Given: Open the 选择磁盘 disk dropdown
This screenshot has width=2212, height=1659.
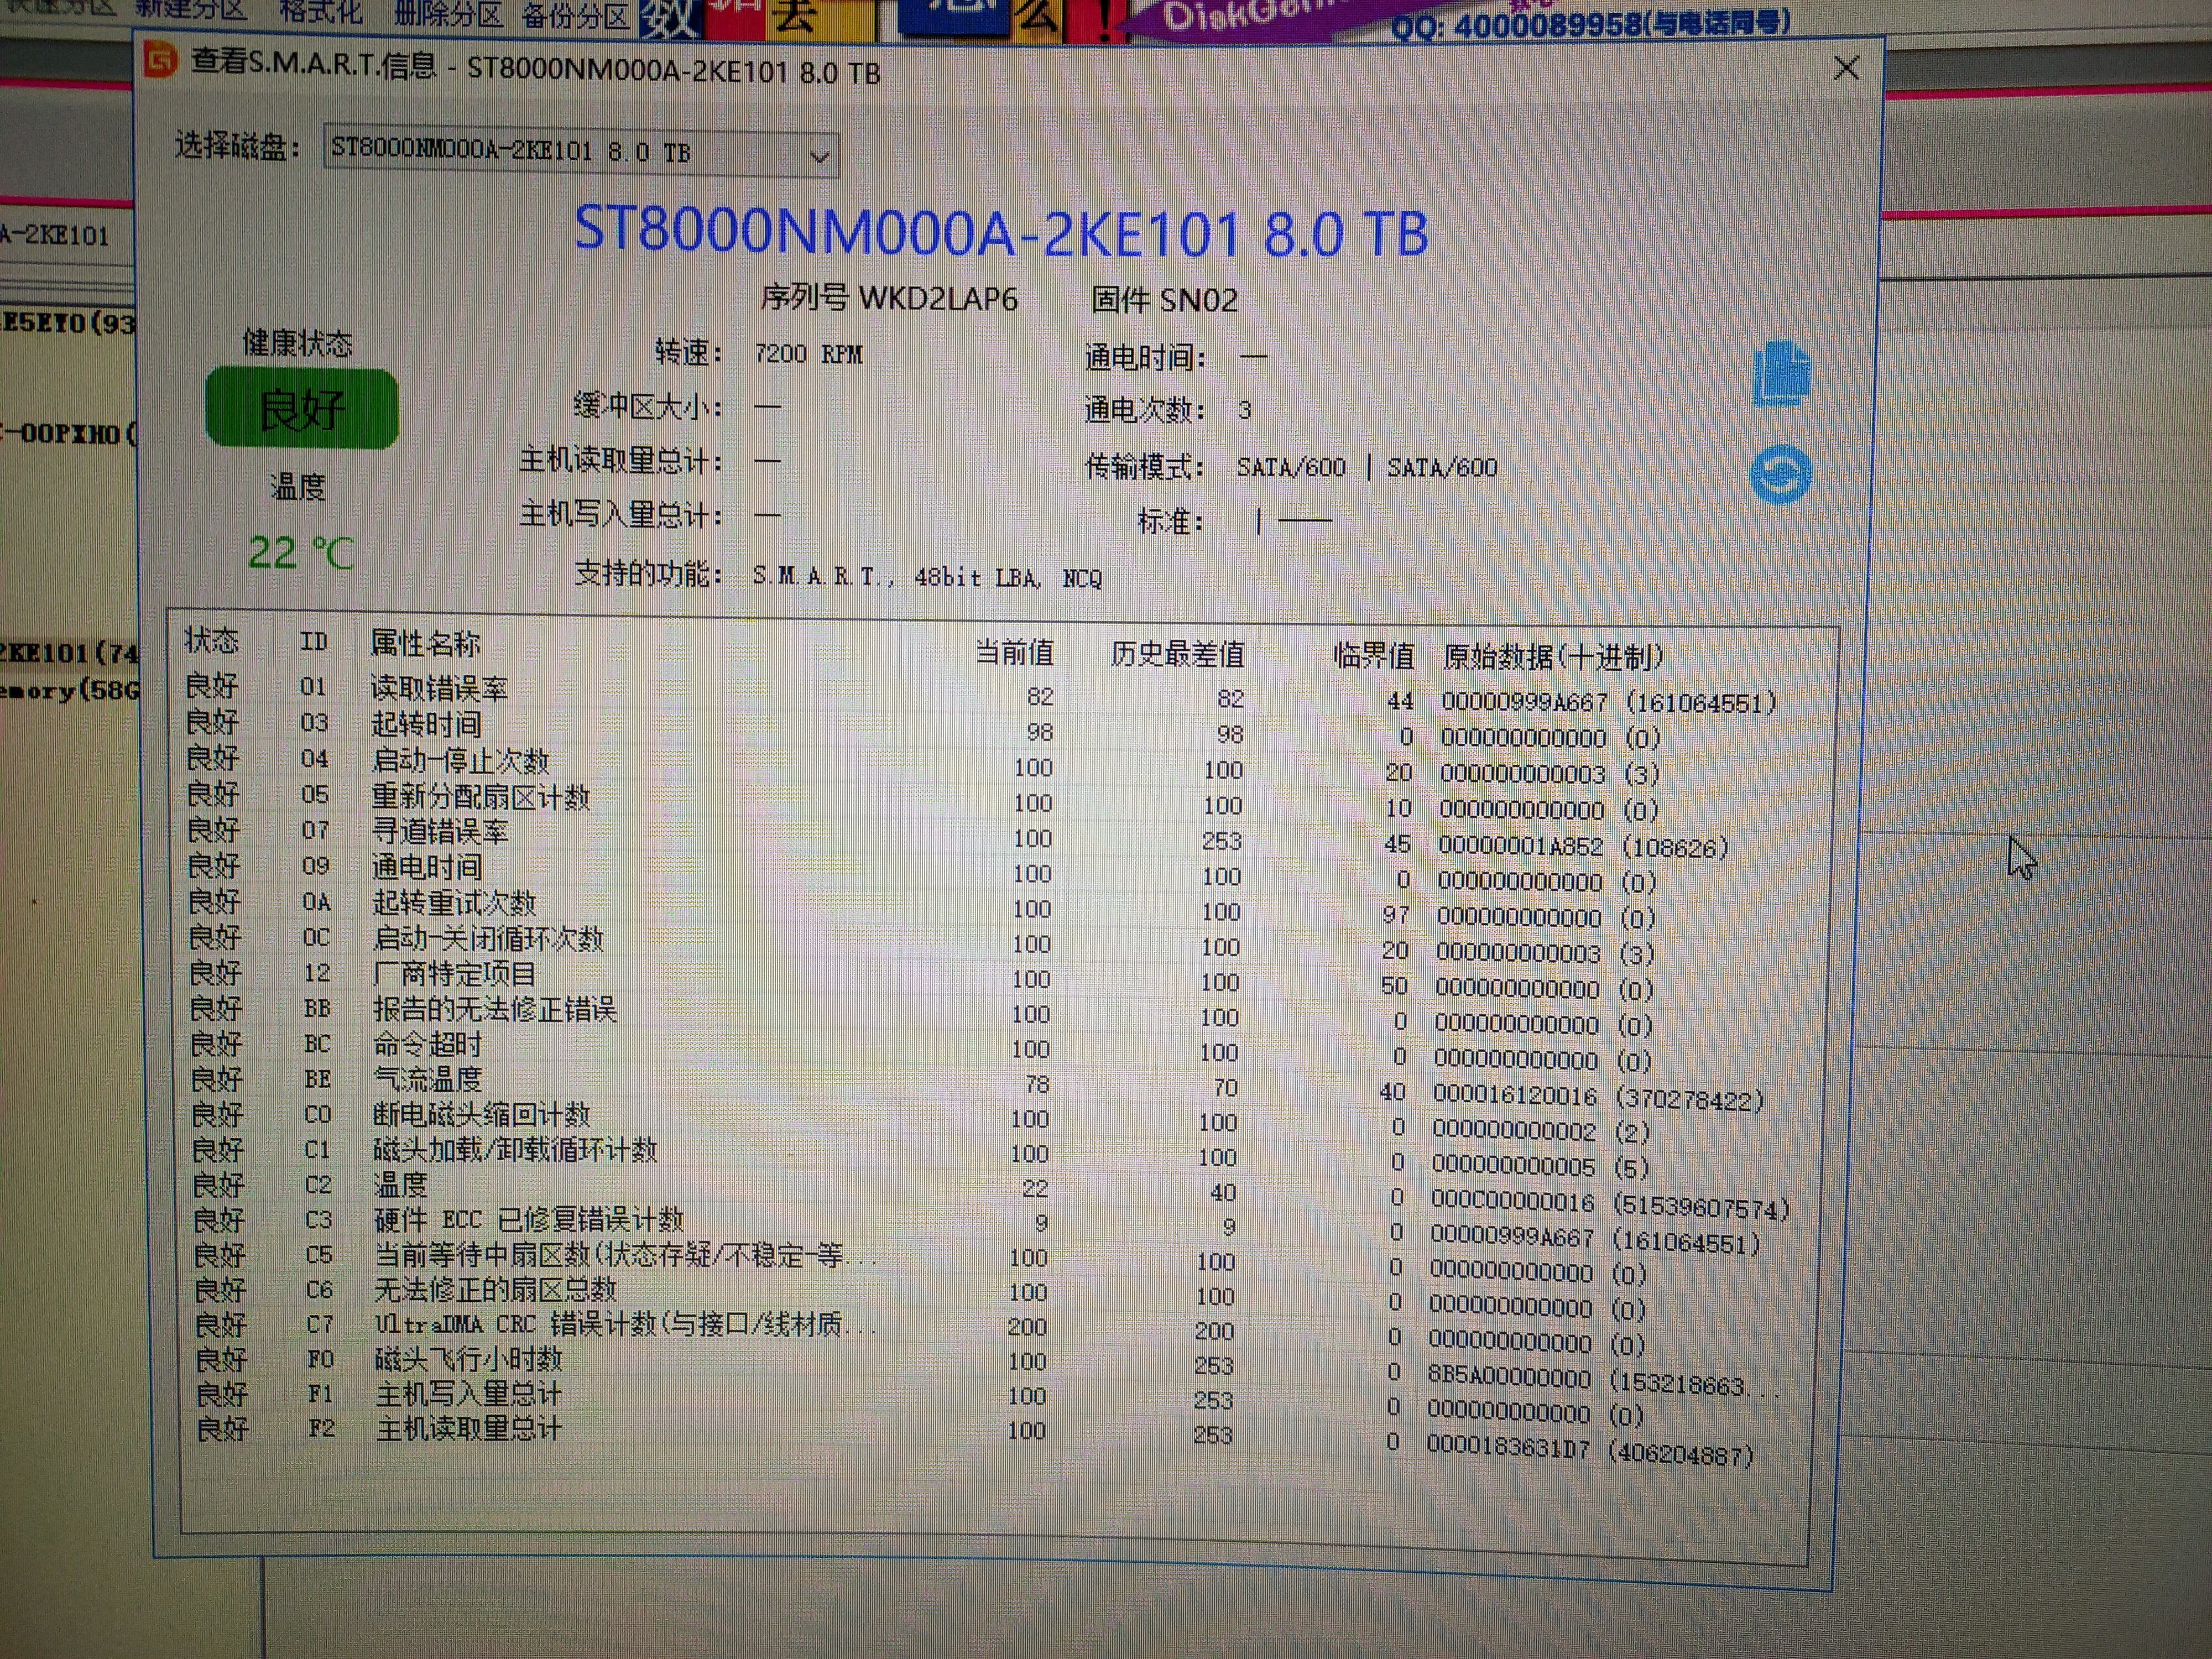Looking at the screenshot, I should 580,153.
